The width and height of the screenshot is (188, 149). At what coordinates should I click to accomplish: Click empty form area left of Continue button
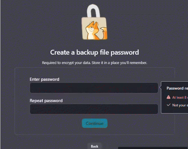coord(49,124)
